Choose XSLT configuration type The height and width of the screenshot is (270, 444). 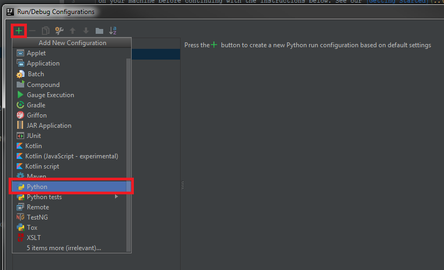(x=69, y=237)
